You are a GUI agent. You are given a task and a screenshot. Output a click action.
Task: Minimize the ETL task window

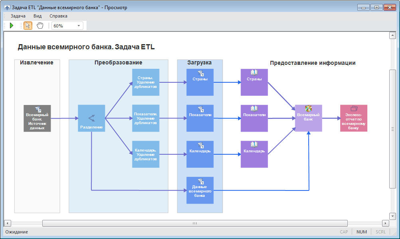click(364, 8)
